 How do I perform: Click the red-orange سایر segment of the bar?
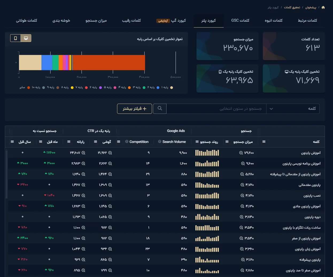pyautogui.click(x=109, y=63)
